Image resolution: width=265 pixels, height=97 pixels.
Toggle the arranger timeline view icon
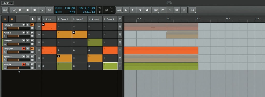click(x=12, y=19)
